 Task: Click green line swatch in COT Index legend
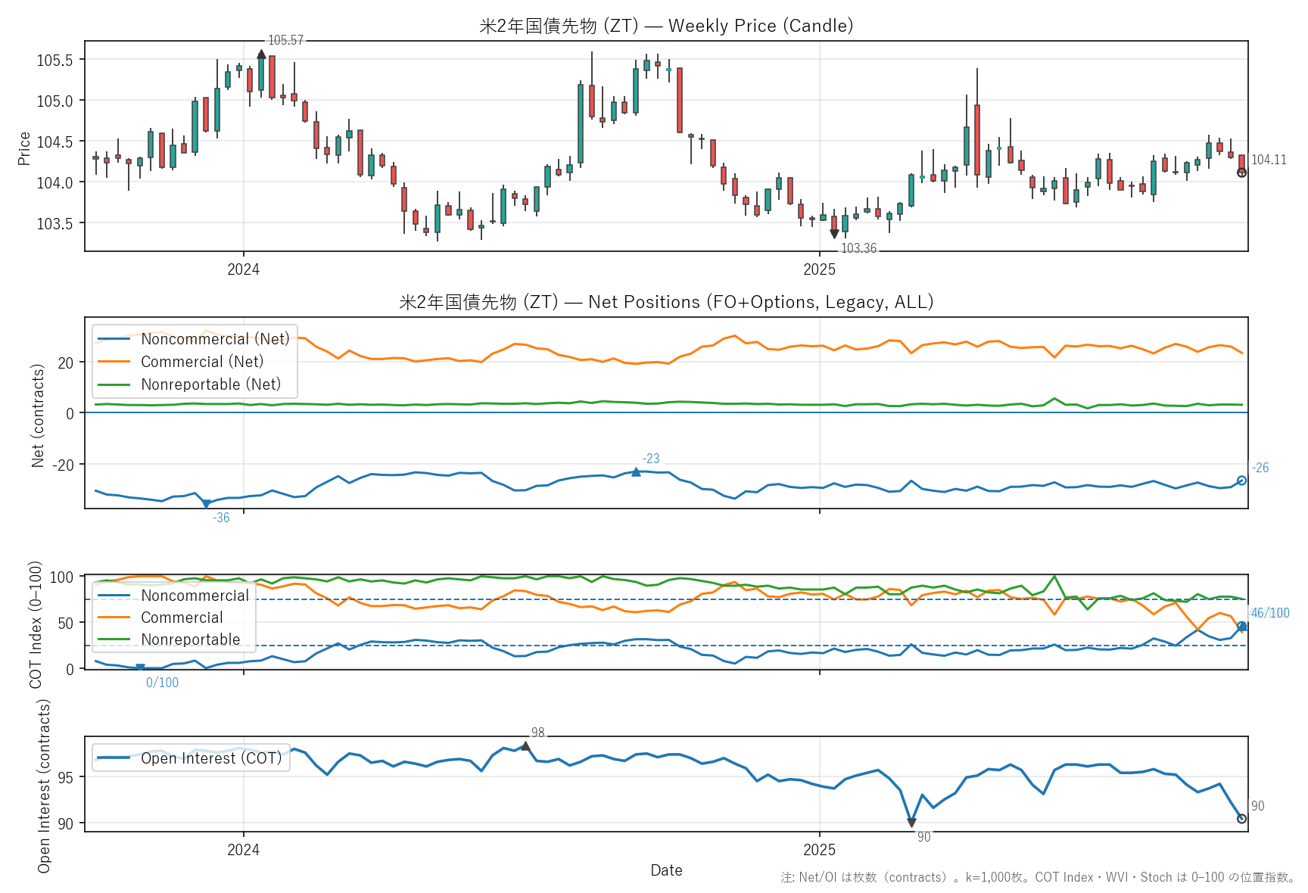point(114,639)
